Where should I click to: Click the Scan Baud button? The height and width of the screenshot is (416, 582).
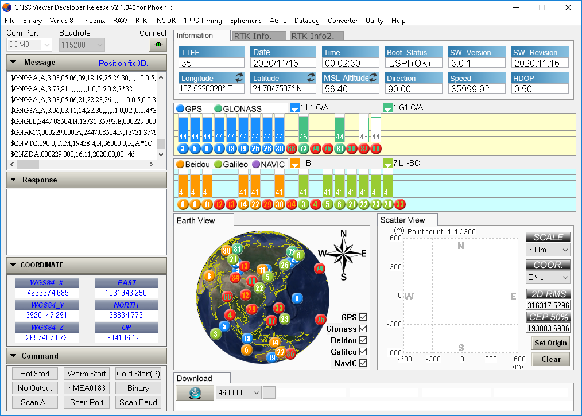coord(138,403)
